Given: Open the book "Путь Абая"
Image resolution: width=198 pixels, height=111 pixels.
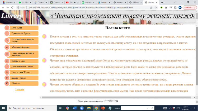Looking at the screenshot, I should coord(24,28).
